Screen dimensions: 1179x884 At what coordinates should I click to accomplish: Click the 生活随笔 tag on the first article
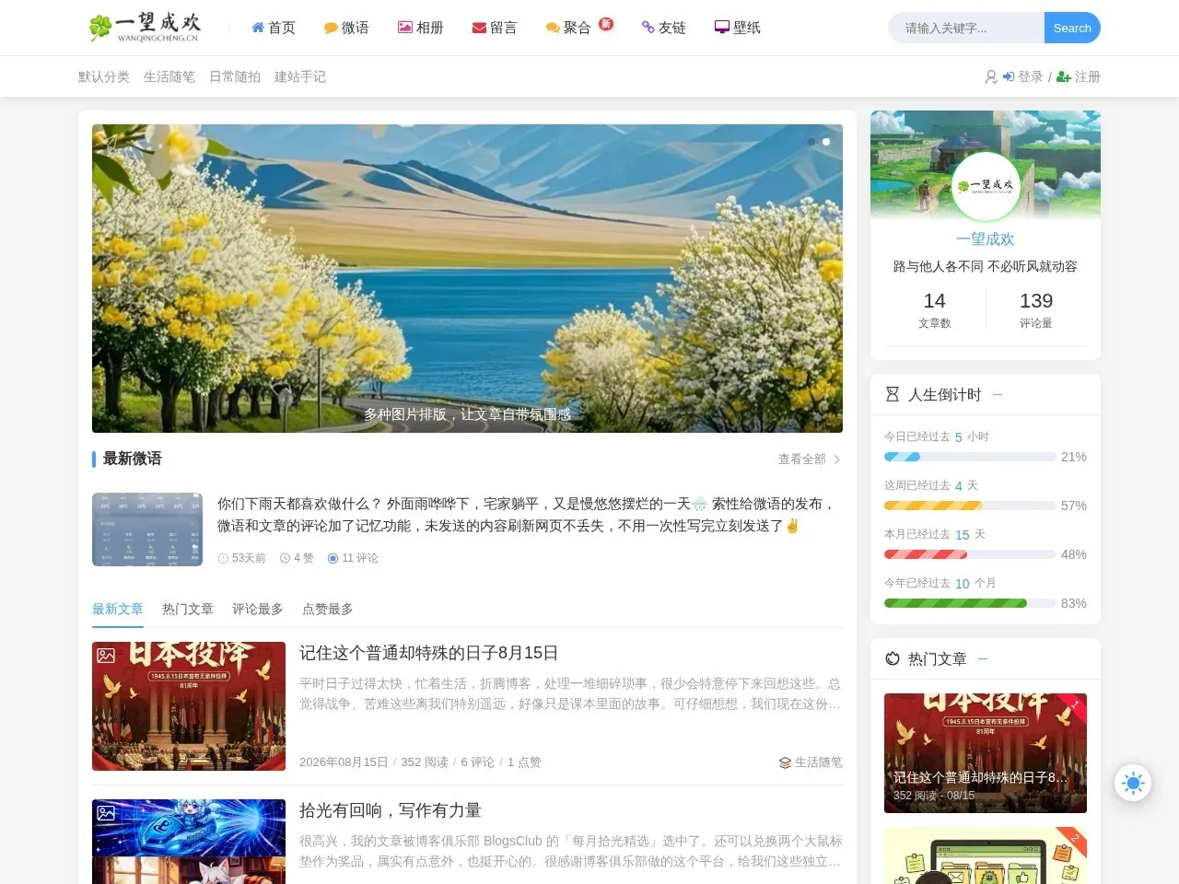811,762
